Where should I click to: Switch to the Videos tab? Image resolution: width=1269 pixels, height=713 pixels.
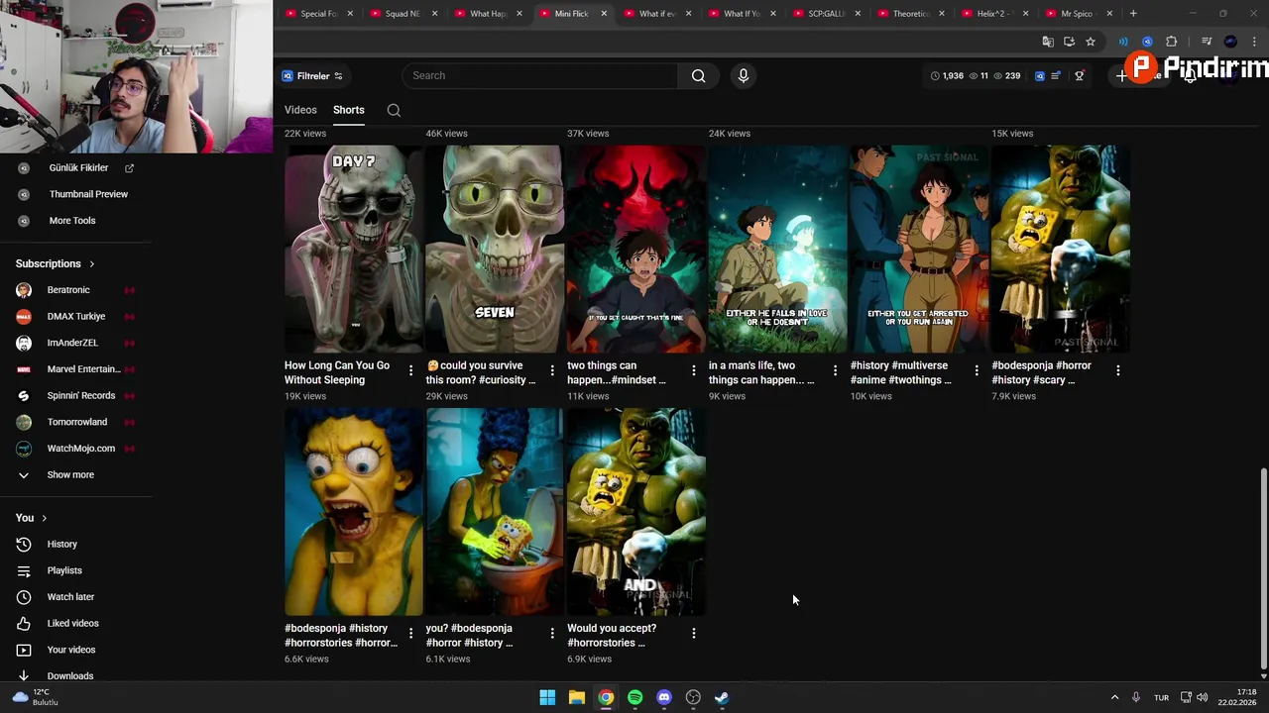coord(300,110)
